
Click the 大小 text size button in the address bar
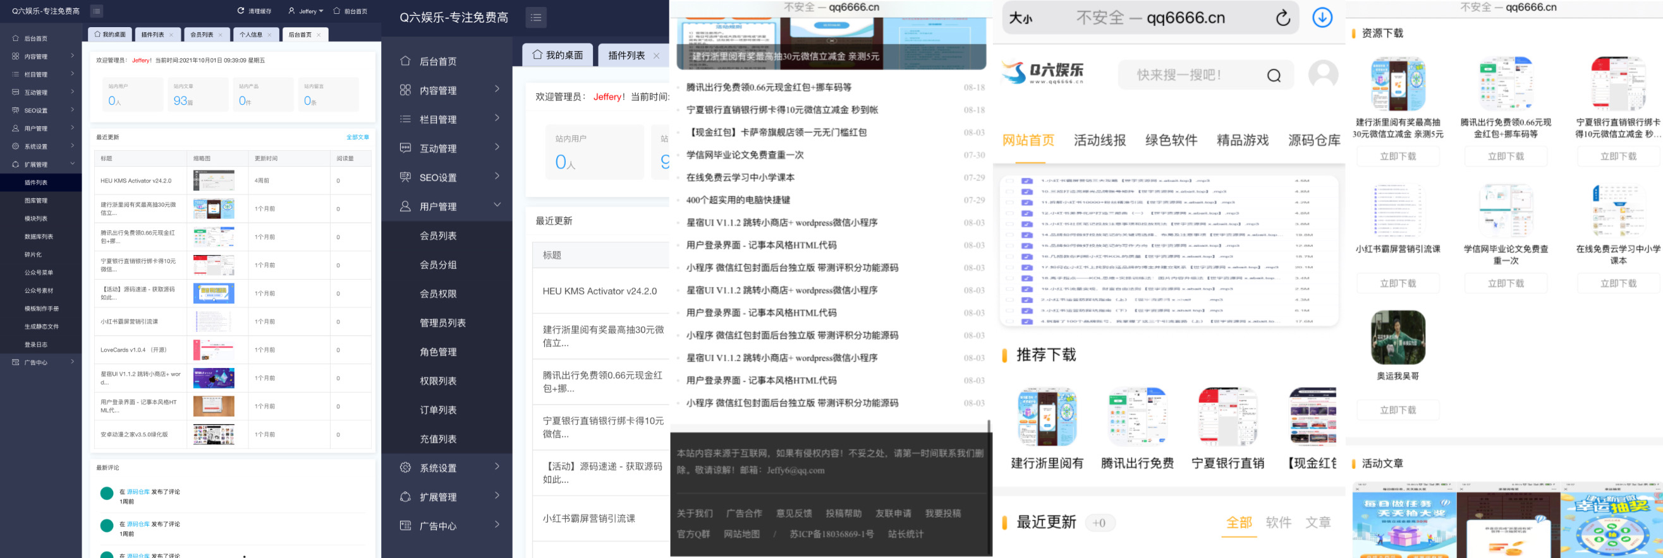pos(1021,18)
